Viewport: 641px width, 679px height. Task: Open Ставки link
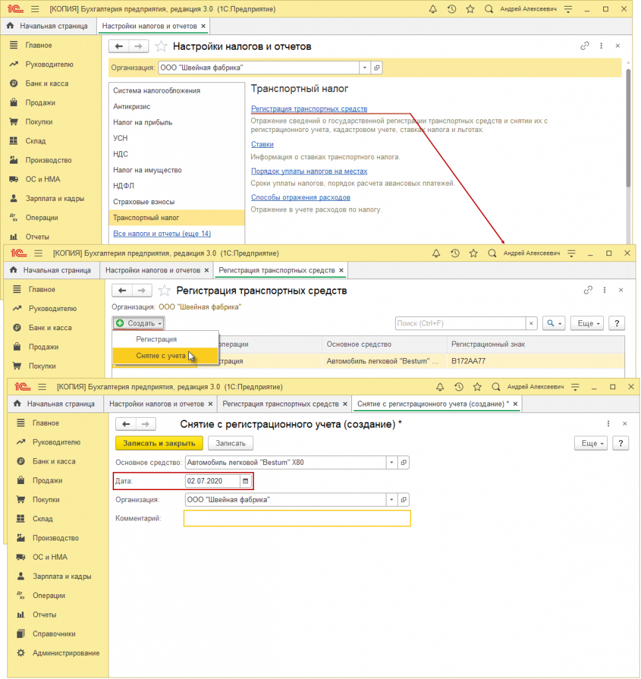click(262, 144)
